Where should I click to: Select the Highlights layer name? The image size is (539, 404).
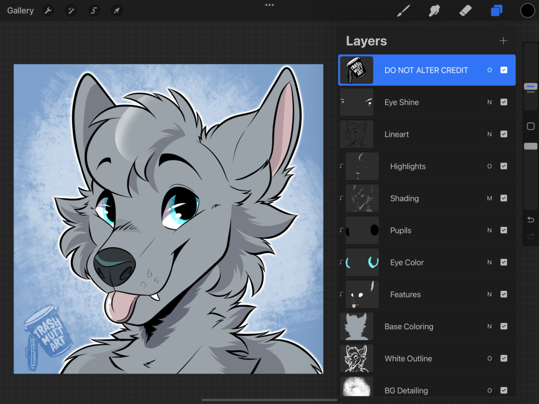(x=408, y=166)
